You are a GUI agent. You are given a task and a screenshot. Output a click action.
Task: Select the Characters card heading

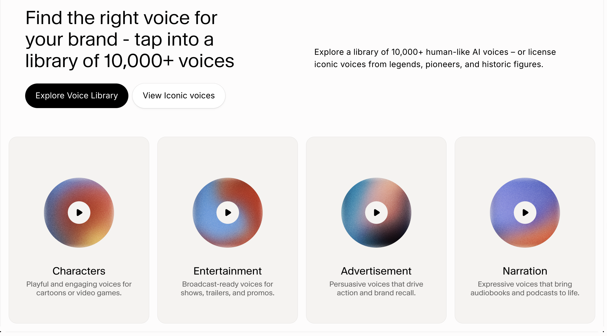coord(79,271)
